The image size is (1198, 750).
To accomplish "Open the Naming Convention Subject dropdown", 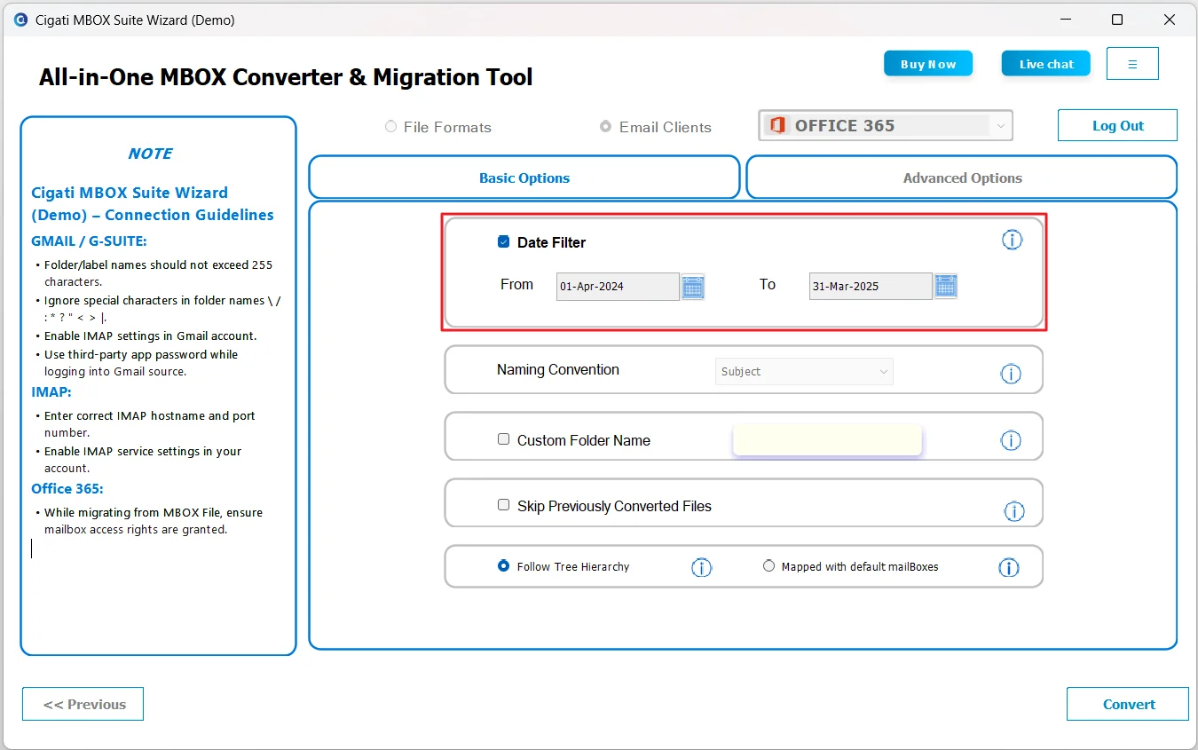I will [804, 372].
